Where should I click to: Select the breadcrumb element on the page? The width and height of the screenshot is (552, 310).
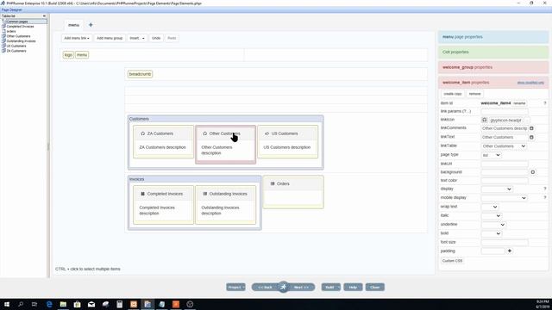point(140,74)
